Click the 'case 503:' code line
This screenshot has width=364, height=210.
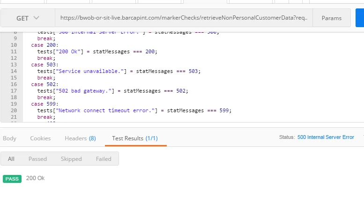click(x=45, y=65)
